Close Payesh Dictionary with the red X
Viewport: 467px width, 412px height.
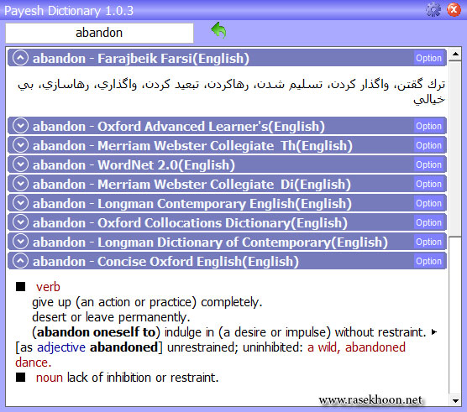click(x=454, y=10)
